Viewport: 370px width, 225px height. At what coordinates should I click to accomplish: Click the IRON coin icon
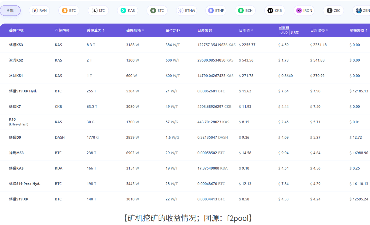point(299,11)
